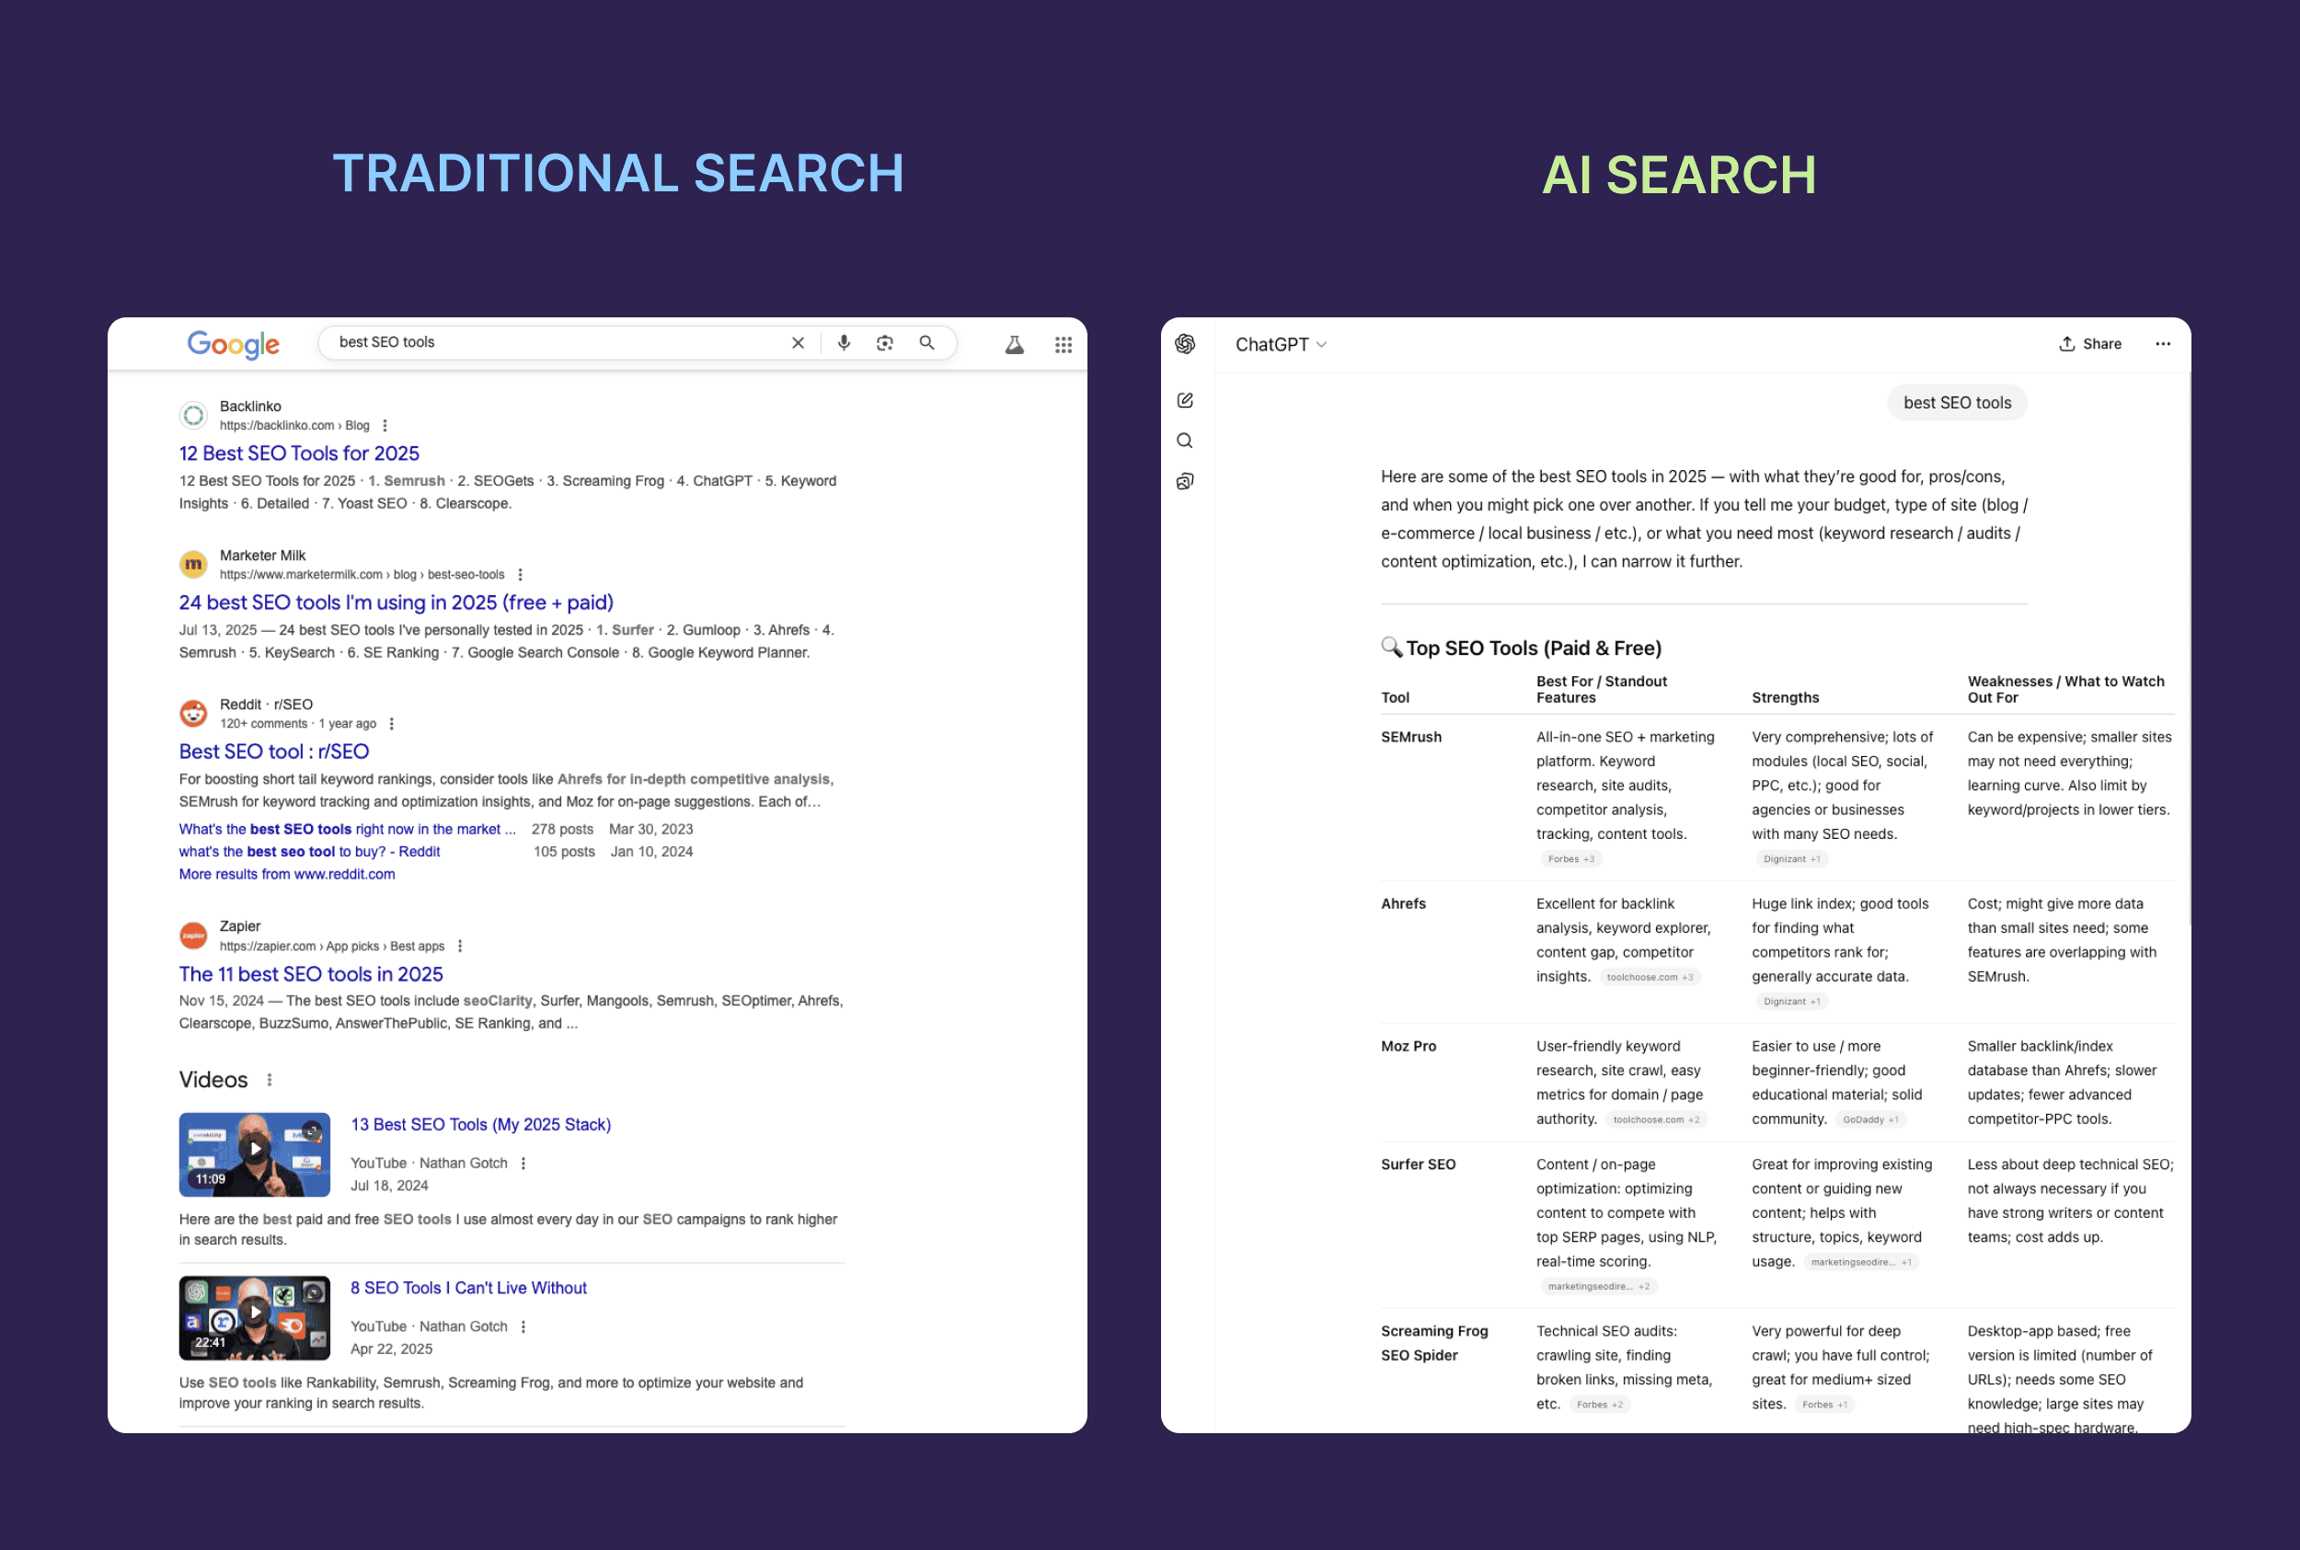Open options menu for the Backlinko result
The height and width of the screenshot is (1550, 2300).
(x=385, y=425)
